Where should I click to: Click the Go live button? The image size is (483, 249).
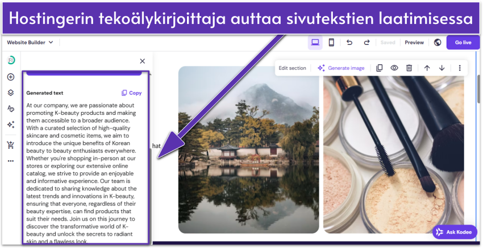pyautogui.click(x=463, y=43)
